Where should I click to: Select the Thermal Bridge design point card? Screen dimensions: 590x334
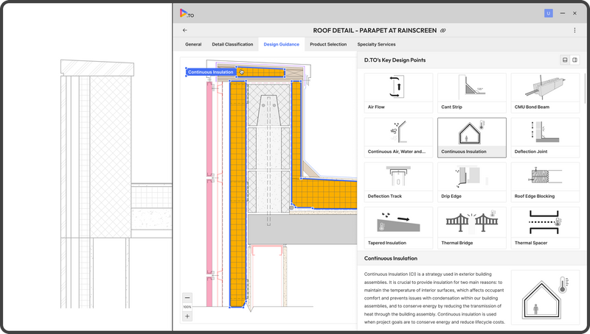(471, 227)
